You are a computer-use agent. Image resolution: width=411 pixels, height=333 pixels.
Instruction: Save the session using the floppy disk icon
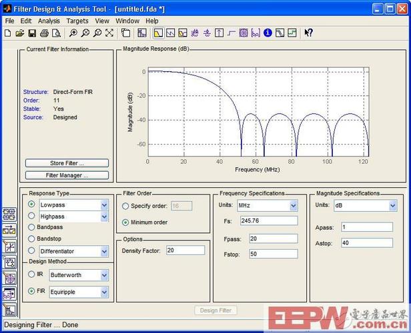click(32, 33)
